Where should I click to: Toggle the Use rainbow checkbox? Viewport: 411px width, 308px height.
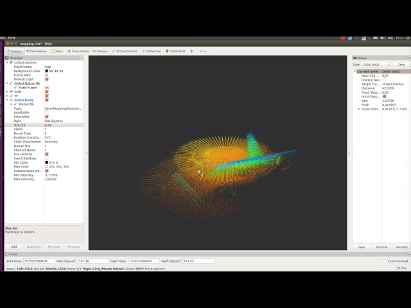coord(47,154)
